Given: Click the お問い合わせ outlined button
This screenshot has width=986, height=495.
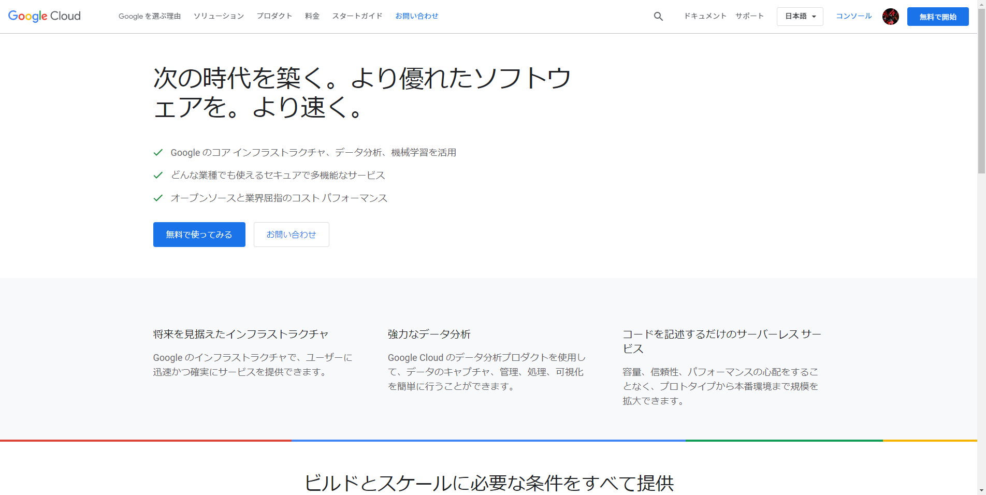Looking at the screenshot, I should tap(292, 235).
